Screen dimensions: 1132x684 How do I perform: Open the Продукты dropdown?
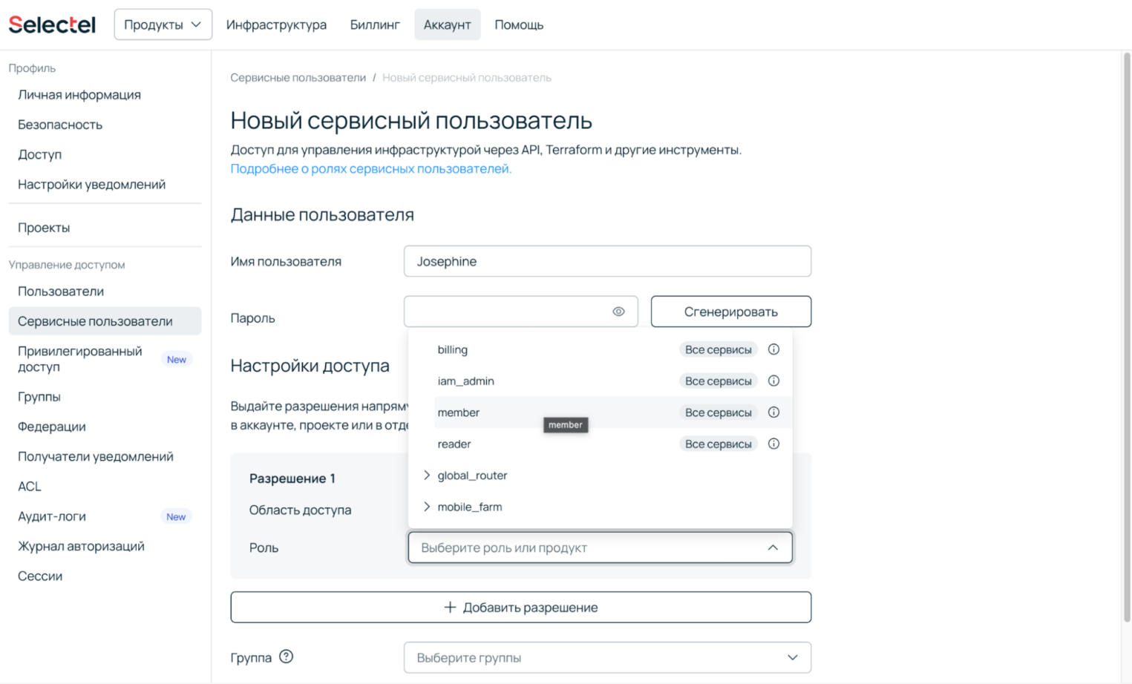coord(163,24)
